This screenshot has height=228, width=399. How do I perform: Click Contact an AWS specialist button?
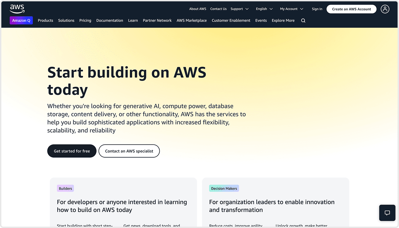(x=129, y=151)
